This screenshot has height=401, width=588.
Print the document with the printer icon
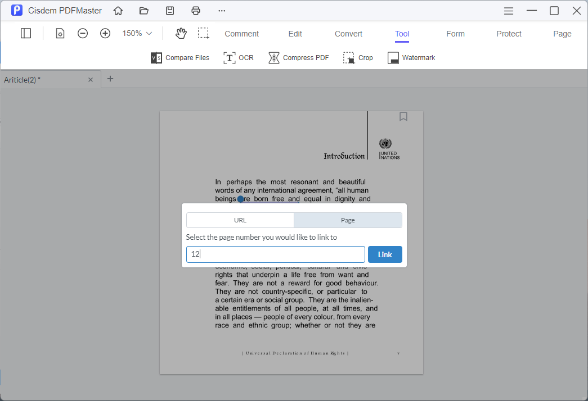[196, 11]
